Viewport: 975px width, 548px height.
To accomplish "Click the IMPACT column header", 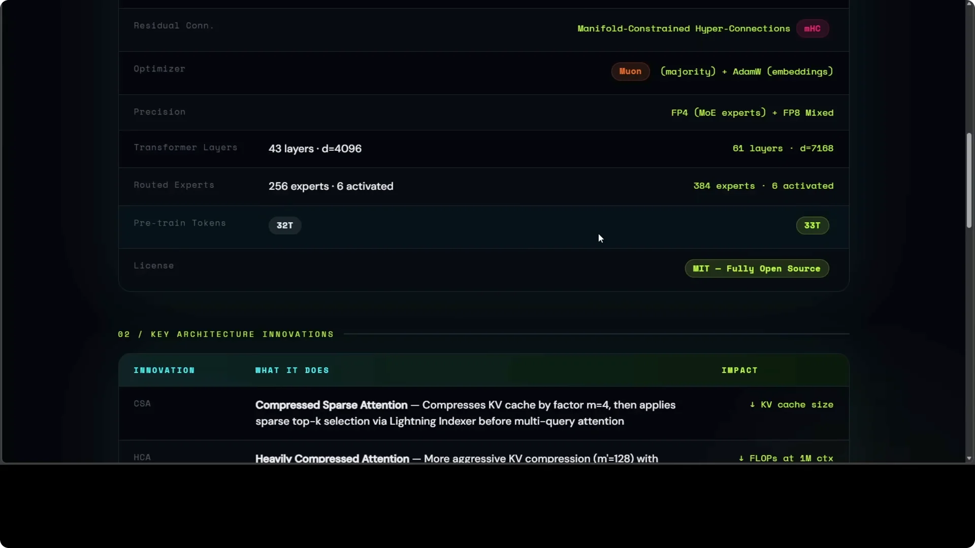I will coord(739,370).
